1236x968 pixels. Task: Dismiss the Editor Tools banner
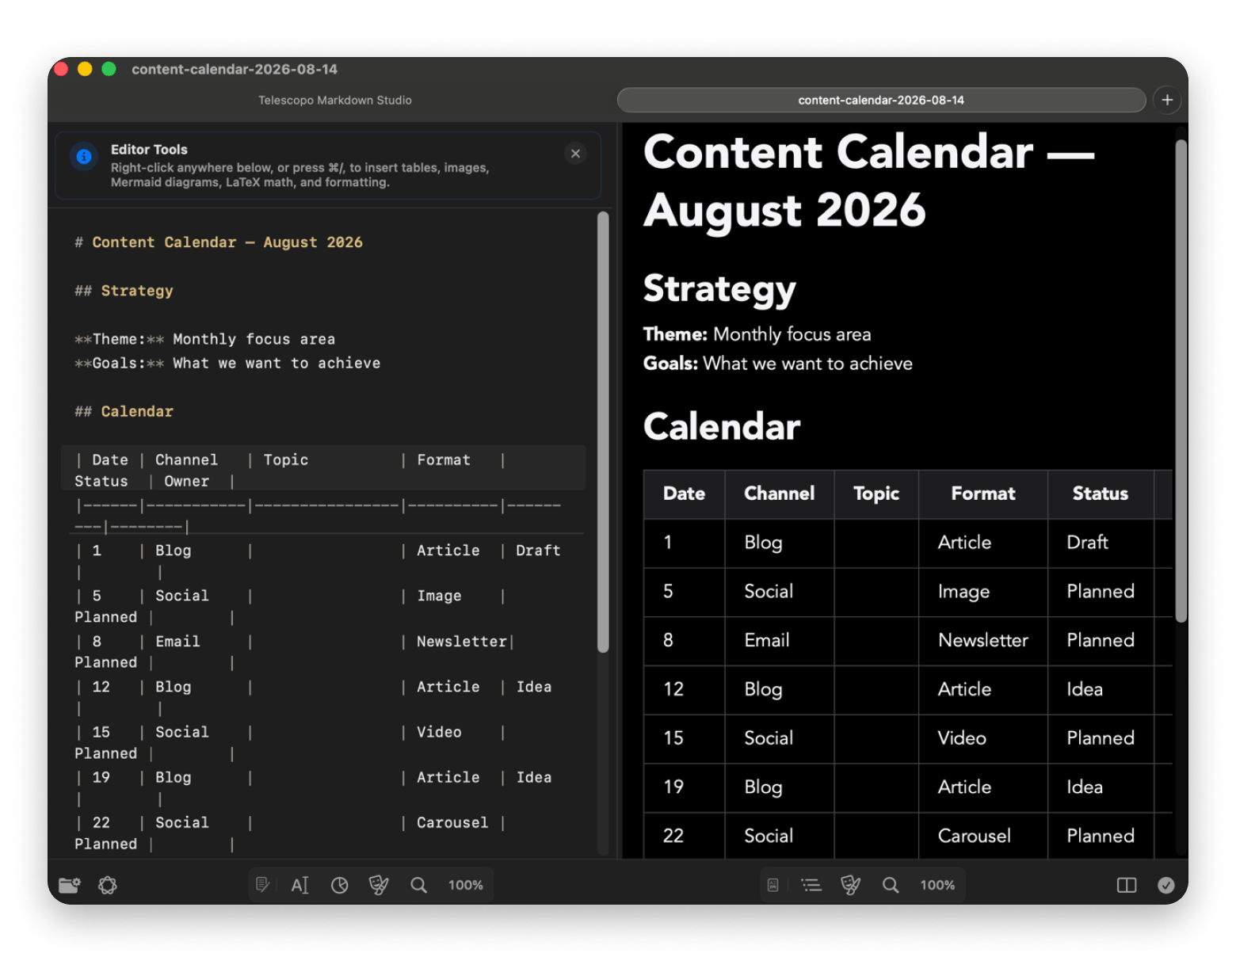pos(576,154)
